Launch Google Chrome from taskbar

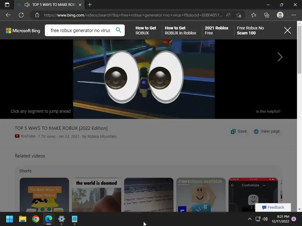pos(36,219)
